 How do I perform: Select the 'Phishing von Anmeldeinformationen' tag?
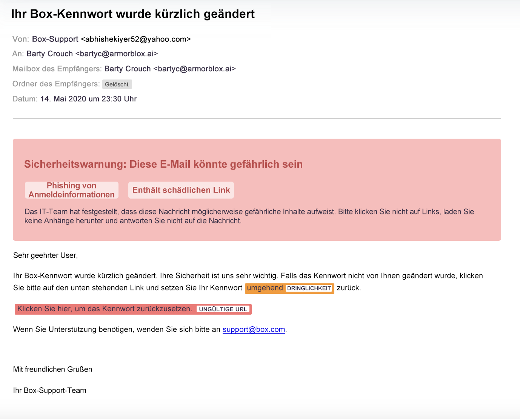click(x=72, y=190)
